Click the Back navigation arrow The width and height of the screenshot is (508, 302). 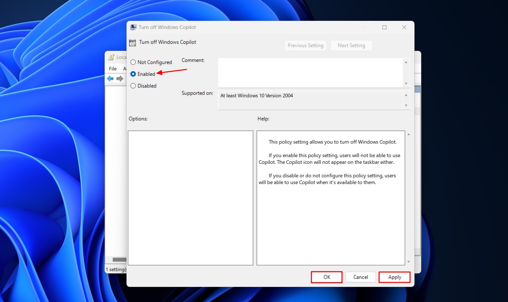coord(110,79)
